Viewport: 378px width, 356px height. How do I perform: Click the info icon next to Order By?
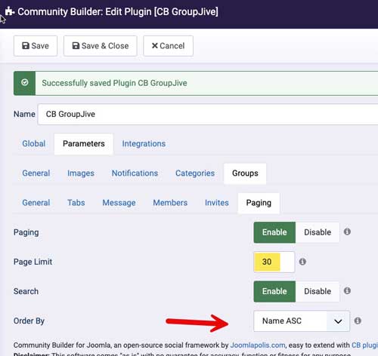click(358, 321)
